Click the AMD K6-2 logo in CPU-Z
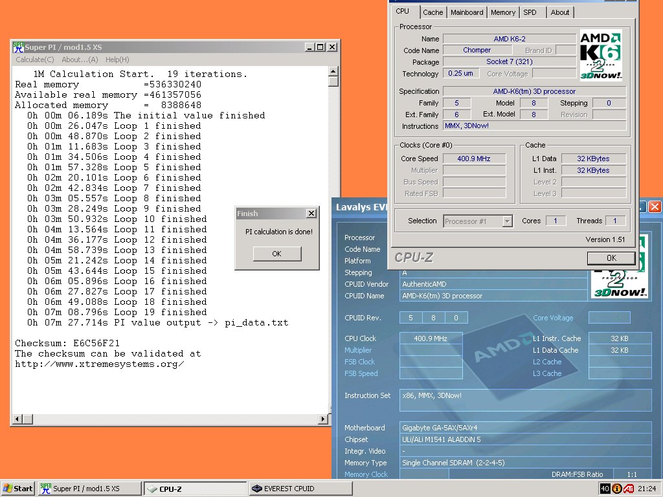Screen dimensions: 663x497 pyautogui.click(x=600, y=55)
